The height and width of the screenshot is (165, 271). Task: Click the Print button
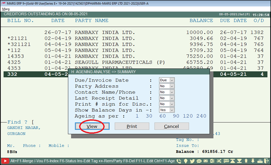tap(132, 126)
